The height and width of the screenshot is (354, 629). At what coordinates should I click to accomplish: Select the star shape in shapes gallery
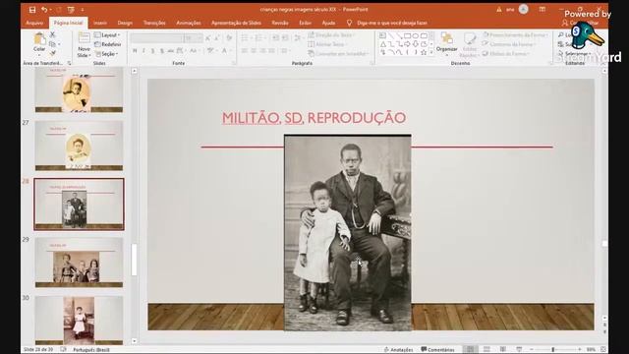coord(424,52)
